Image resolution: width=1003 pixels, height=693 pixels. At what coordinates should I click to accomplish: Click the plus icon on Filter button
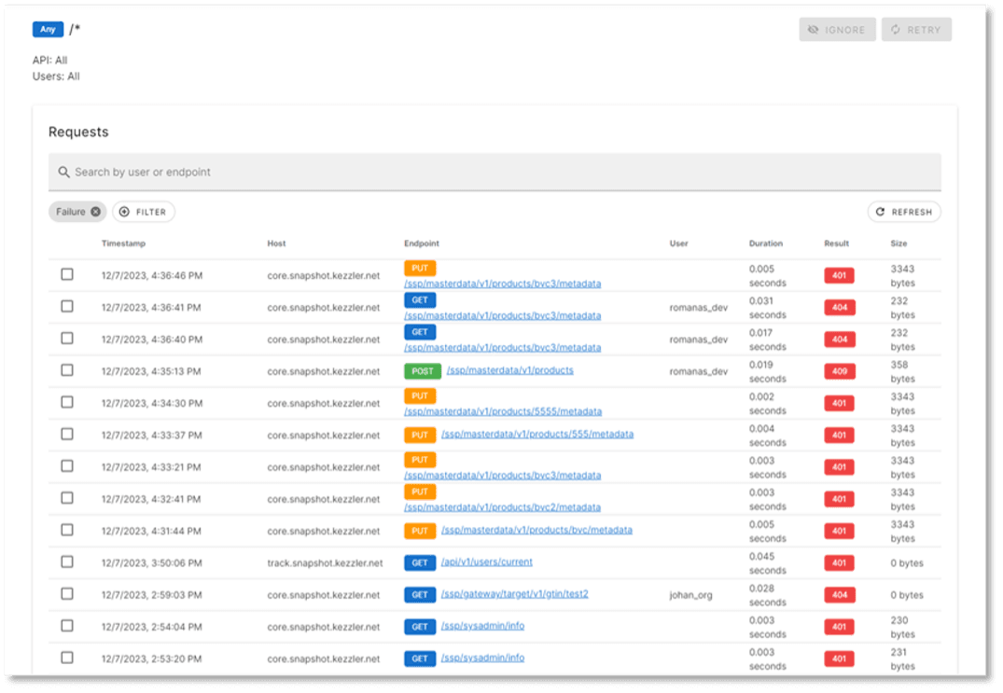pos(125,213)
